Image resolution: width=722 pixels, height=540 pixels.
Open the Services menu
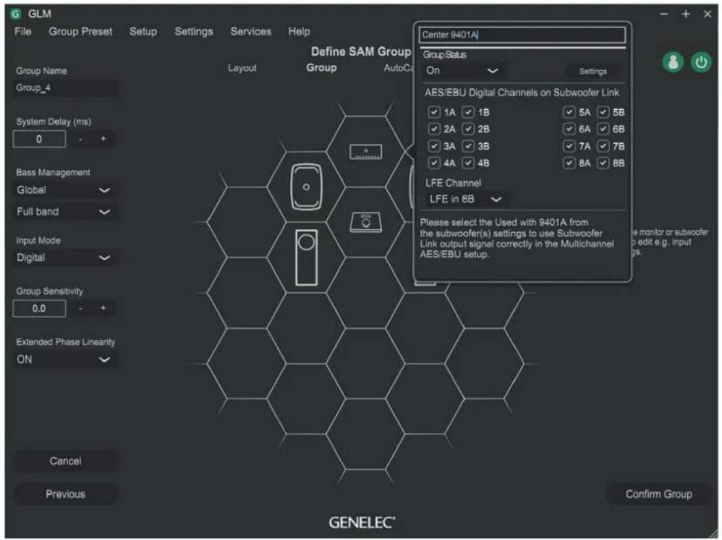(250, 31)
